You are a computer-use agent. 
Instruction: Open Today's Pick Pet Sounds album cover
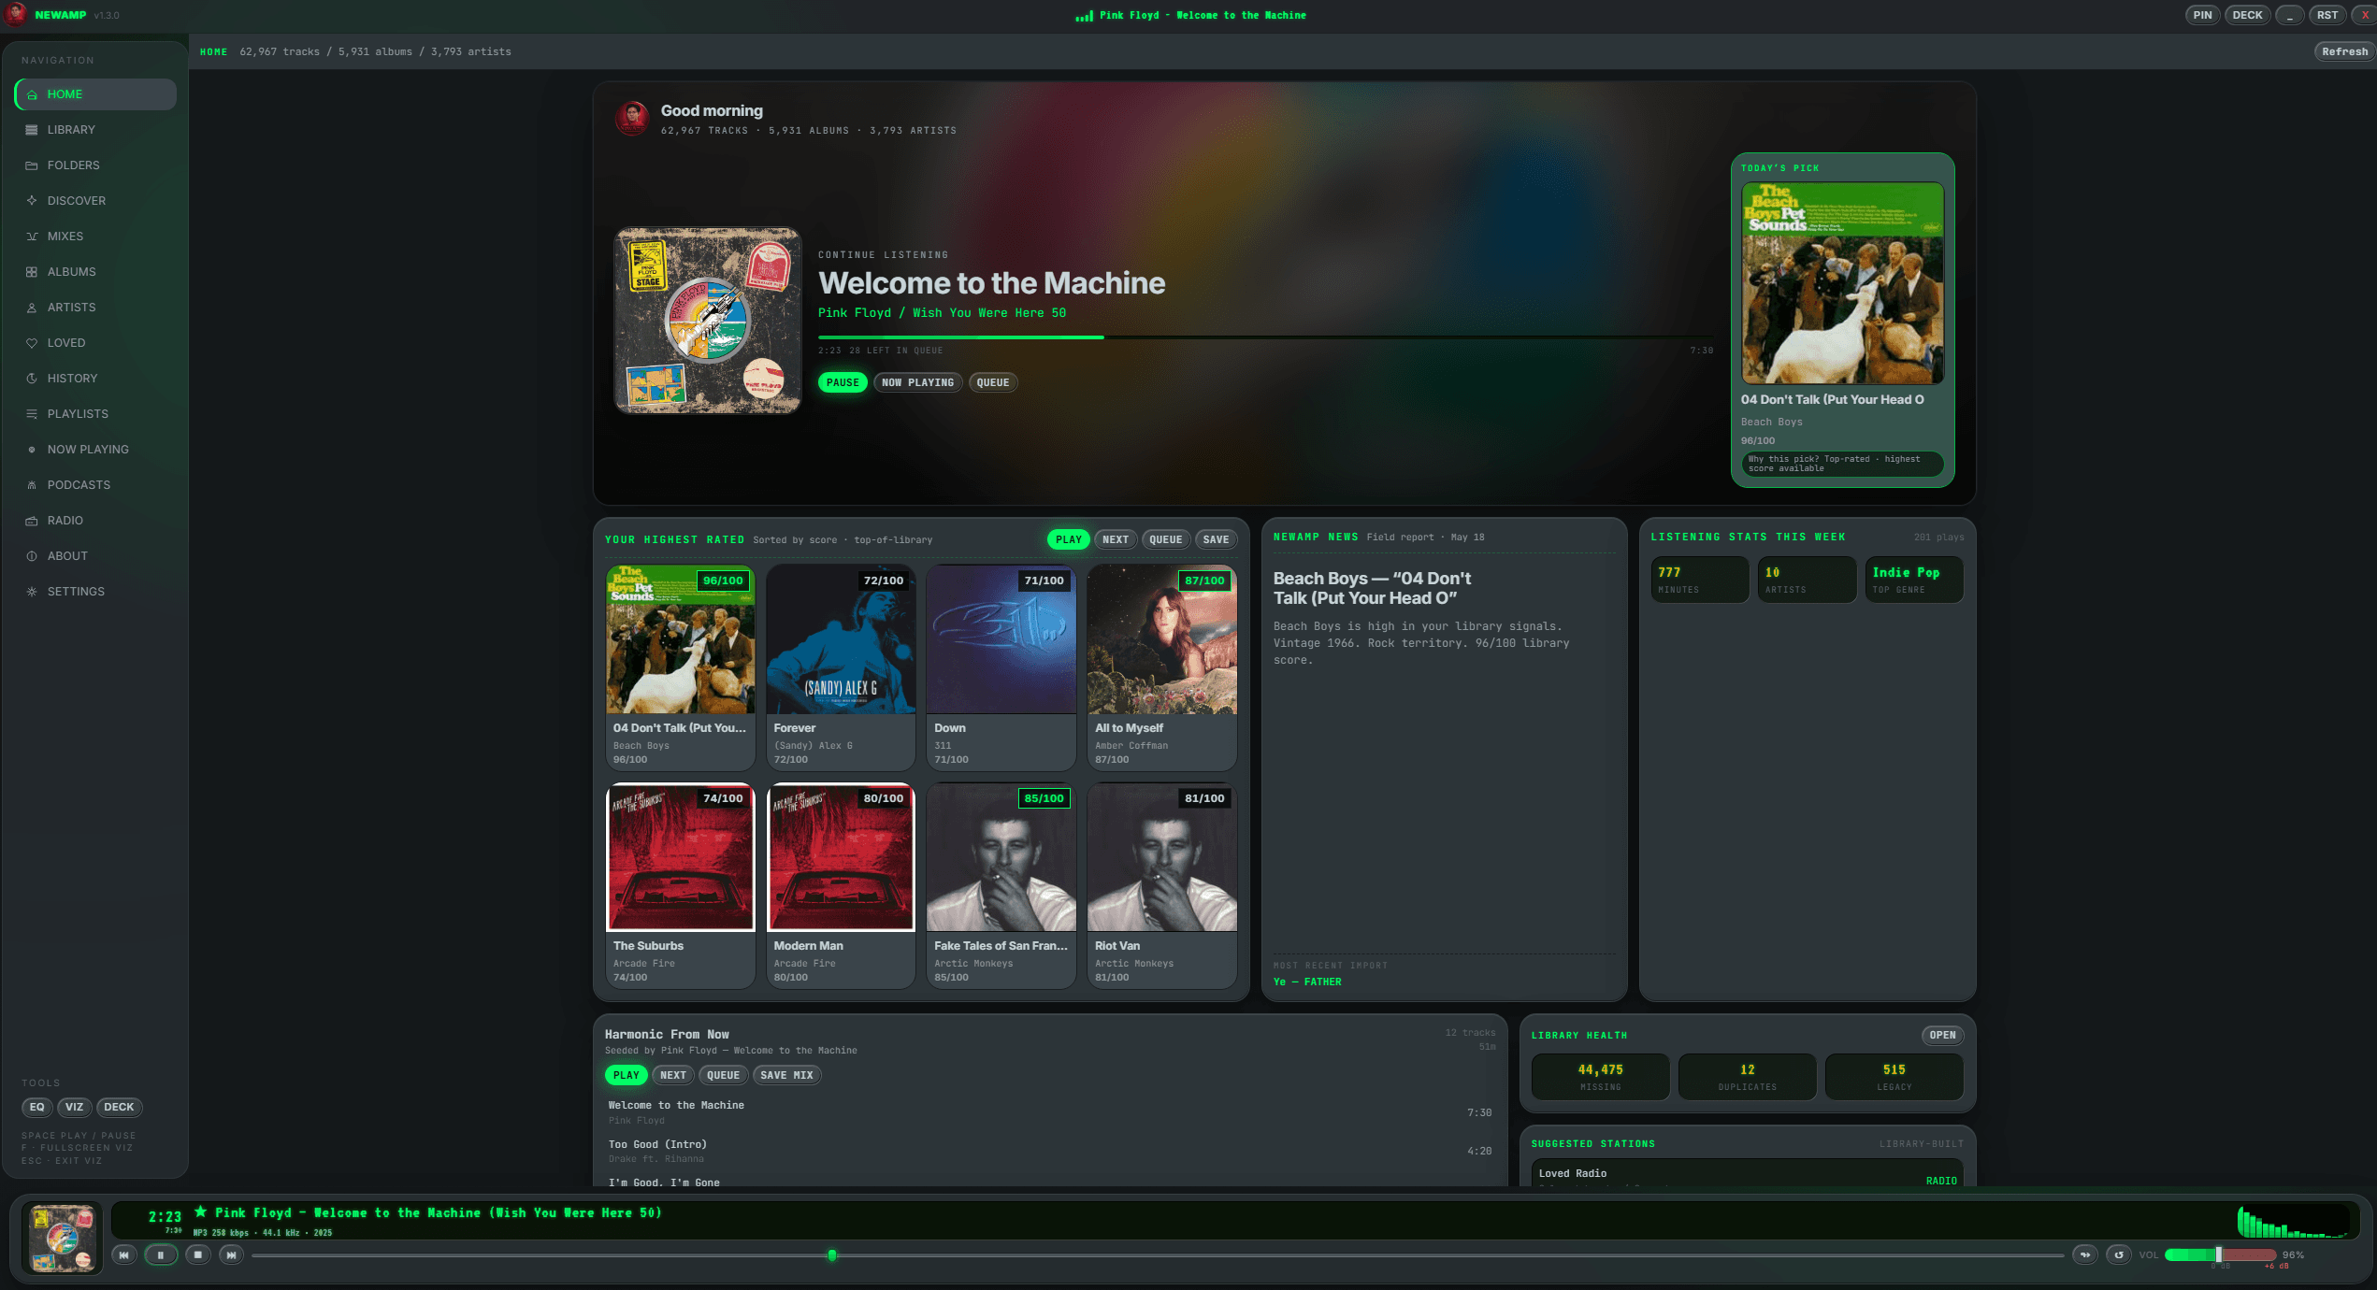[1842, 282]
